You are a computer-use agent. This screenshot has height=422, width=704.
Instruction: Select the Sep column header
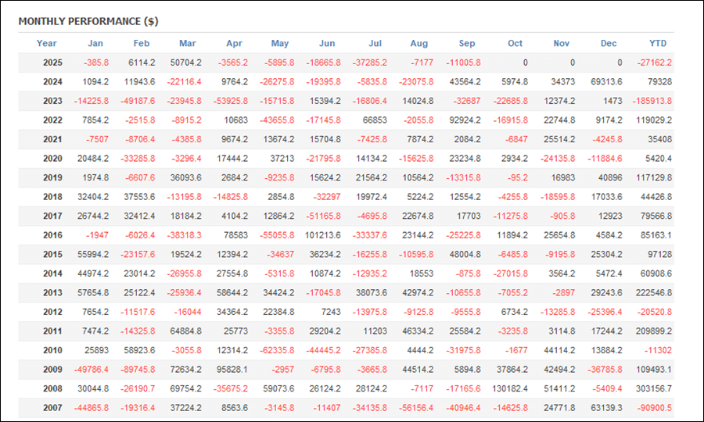tap(467, 44)
